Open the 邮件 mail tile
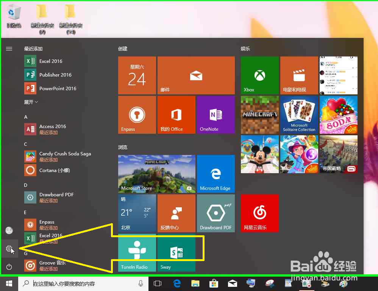The height and width of the screenshot is (291, 378). pos(196,75)
